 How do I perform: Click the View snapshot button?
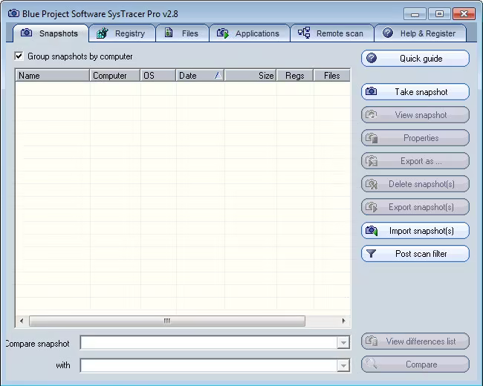coord(415,115)
